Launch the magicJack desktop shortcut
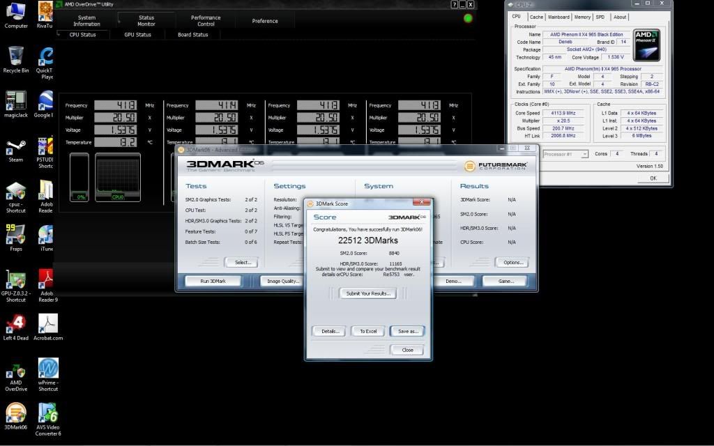The height and width of the screenshot is (446, 714). click(x=16, y=104)
